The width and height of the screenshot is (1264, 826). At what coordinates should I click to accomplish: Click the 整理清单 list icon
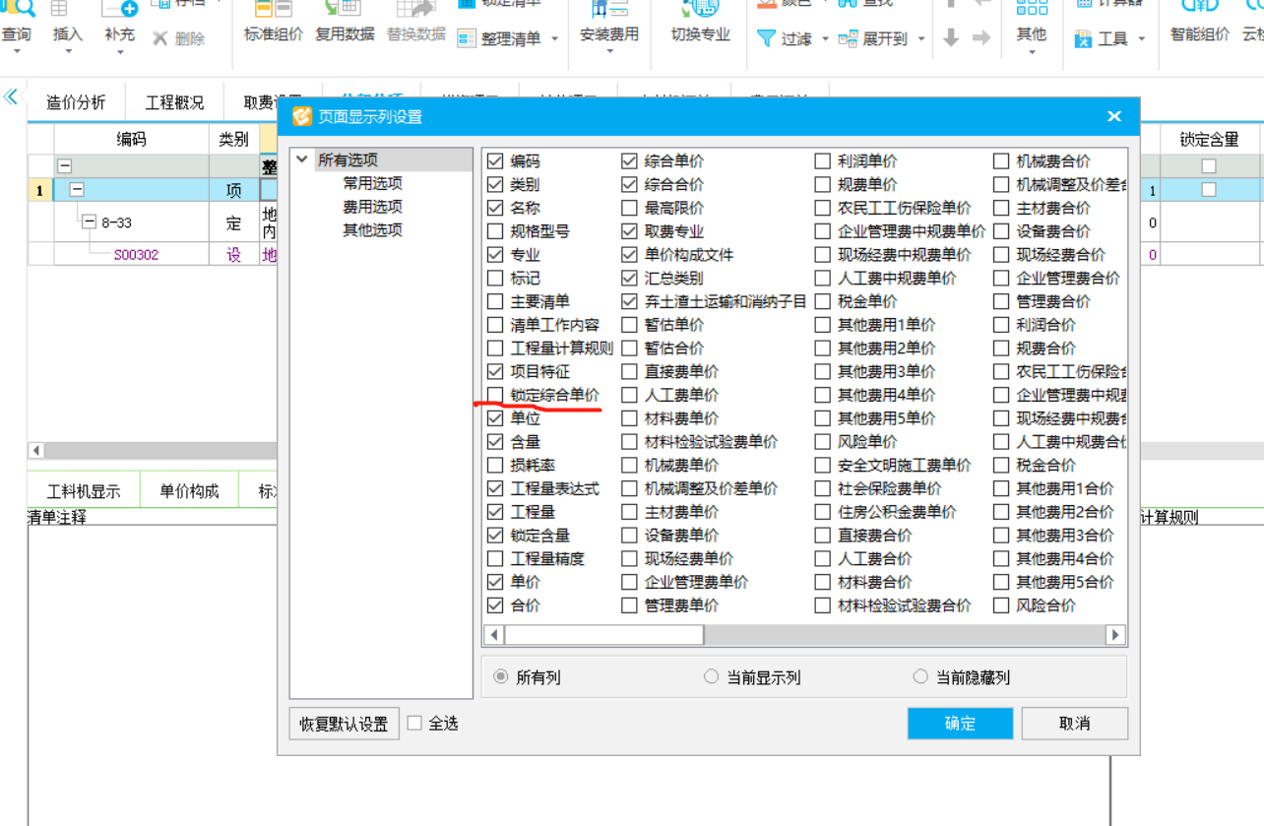(x=467, y=39)
